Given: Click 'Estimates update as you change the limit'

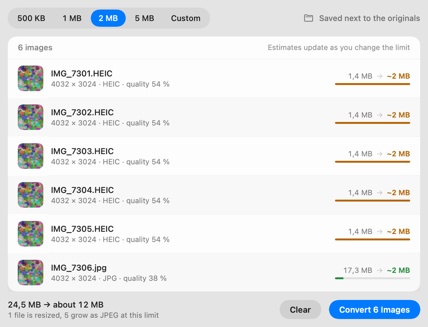Looking at the screenshot, I should (339, 48).
